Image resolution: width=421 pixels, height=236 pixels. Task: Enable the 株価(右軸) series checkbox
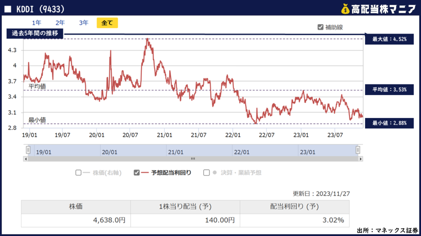coord(79,172)
